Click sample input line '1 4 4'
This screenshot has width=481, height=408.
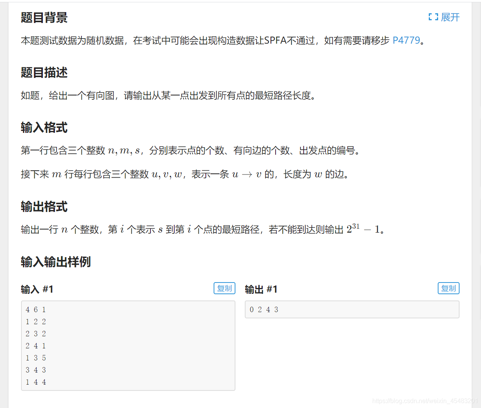(36, 382)
